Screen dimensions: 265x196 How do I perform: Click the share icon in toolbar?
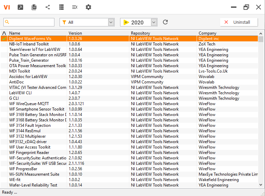48,7
